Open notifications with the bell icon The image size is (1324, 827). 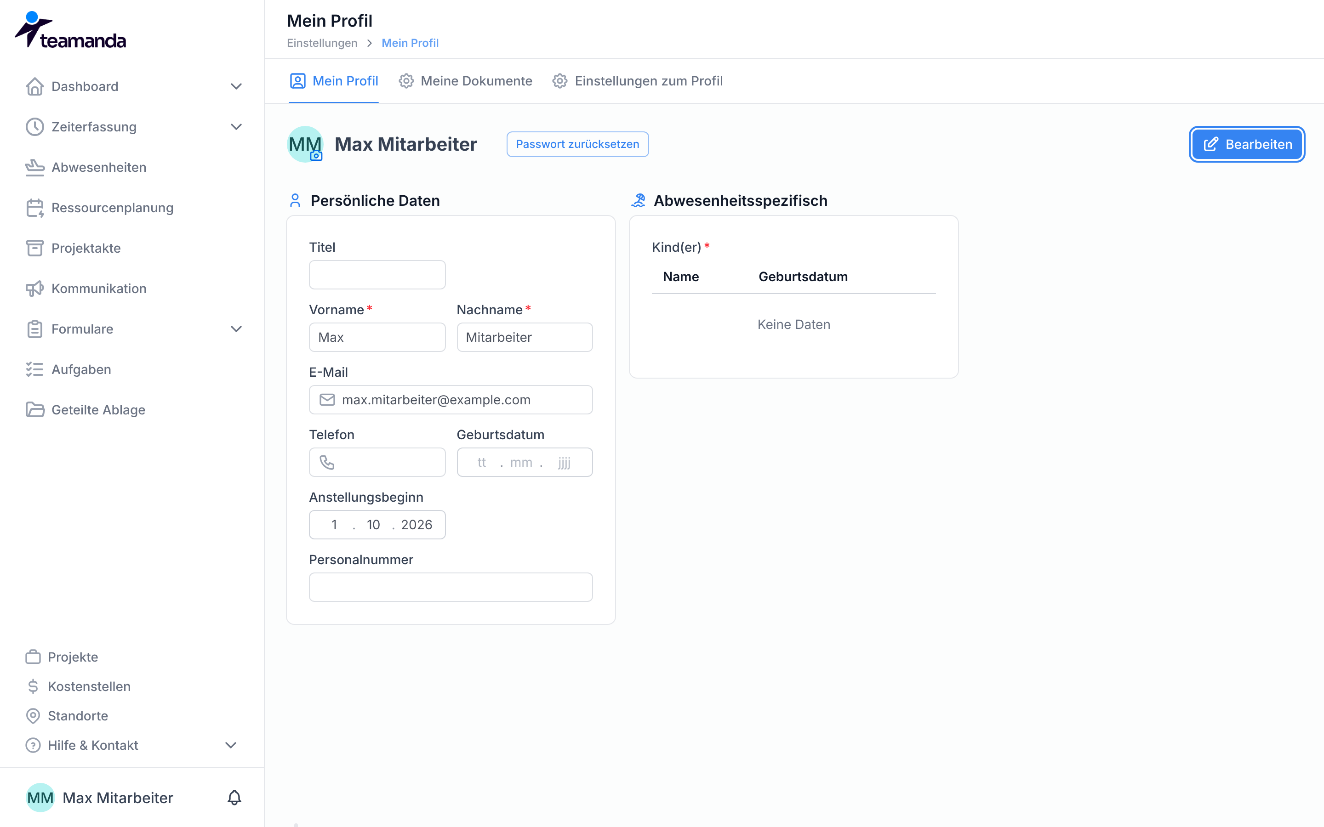pyautogui.click(x=234, y=798)
